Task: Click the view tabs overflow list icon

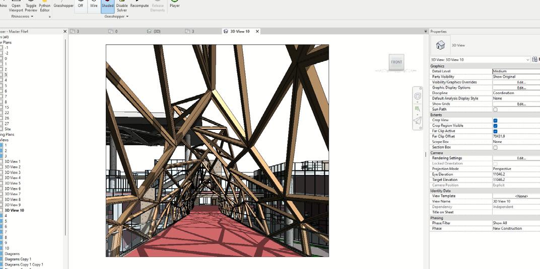Action: click(426, 31)
